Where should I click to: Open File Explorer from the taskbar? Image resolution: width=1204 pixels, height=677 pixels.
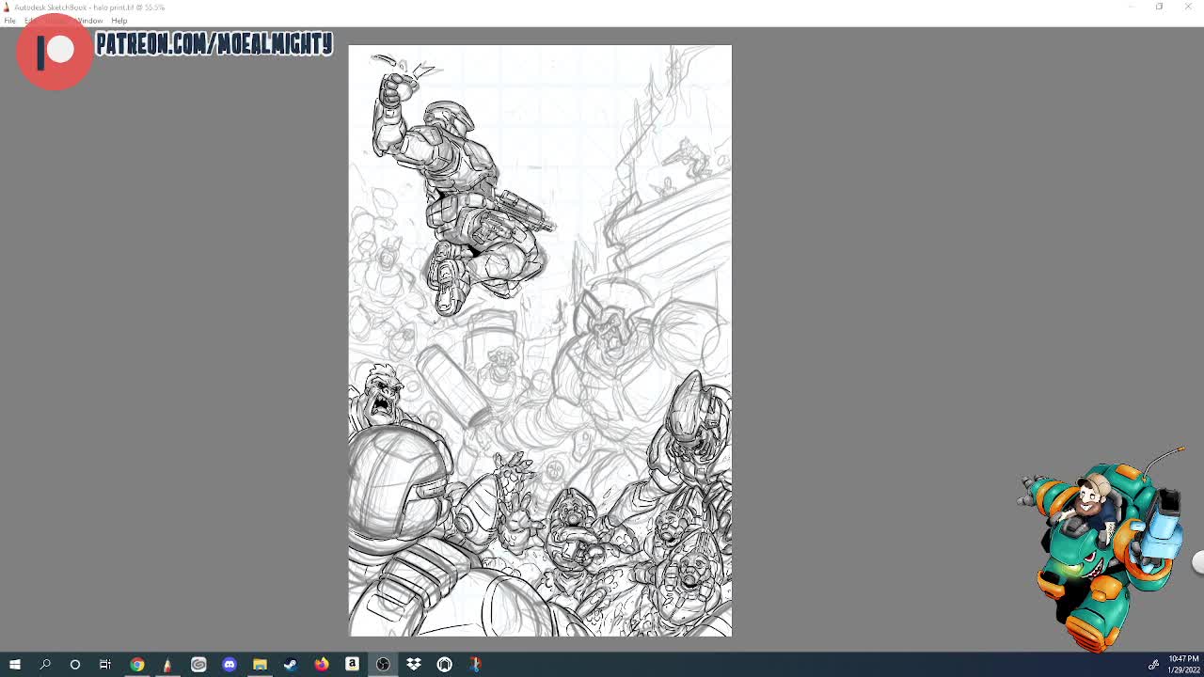coord(260,665)
